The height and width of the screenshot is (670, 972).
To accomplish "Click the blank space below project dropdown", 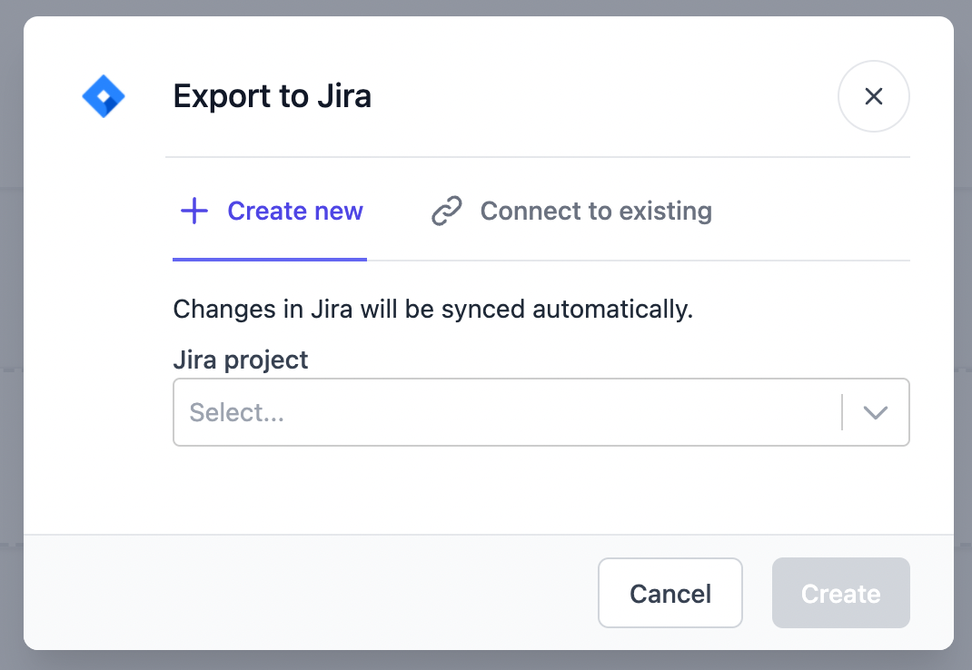I will 541,490.
